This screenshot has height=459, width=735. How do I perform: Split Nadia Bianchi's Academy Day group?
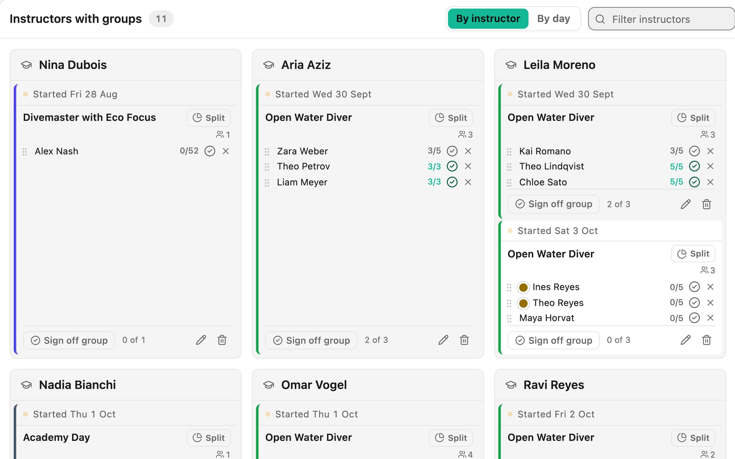209,438
